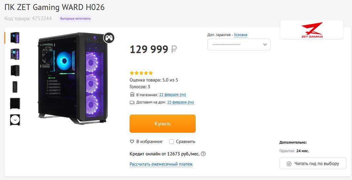Click the ZET Gaming brand logo

(312, 30)
